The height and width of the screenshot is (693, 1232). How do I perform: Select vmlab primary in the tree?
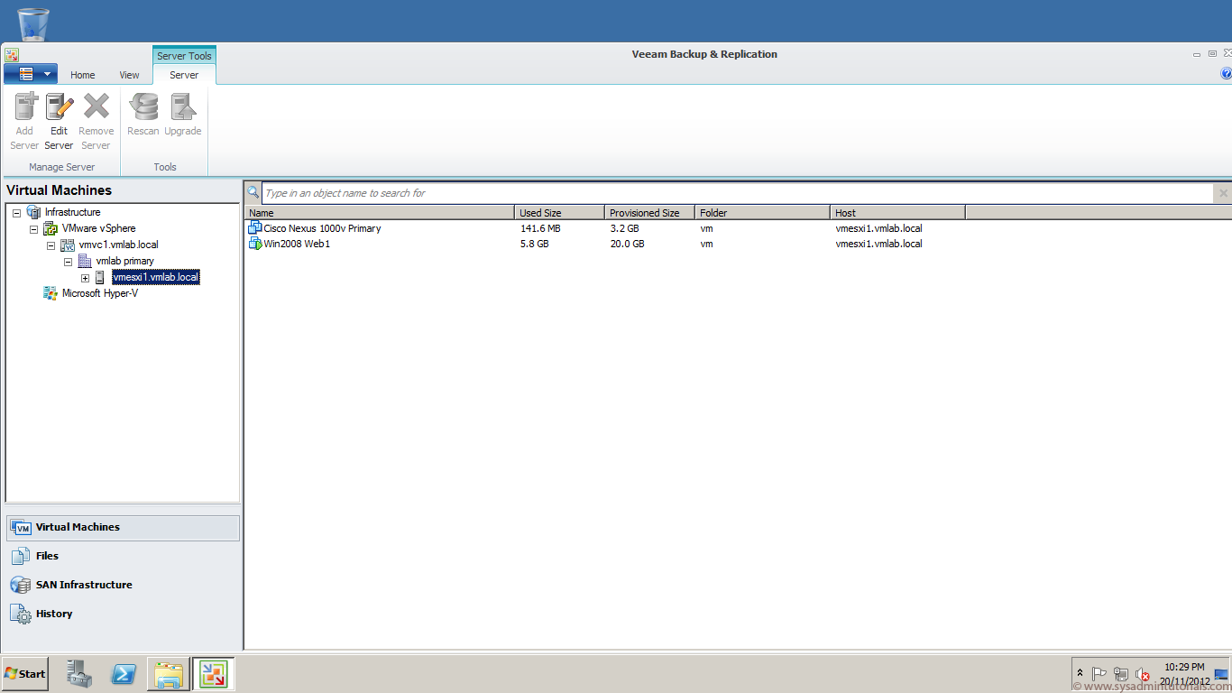tap(125, 261)
